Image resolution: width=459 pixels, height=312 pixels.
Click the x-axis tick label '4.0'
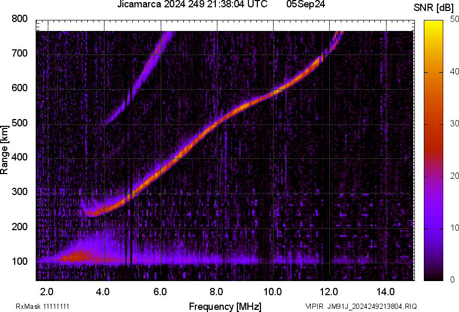(103, 292)
